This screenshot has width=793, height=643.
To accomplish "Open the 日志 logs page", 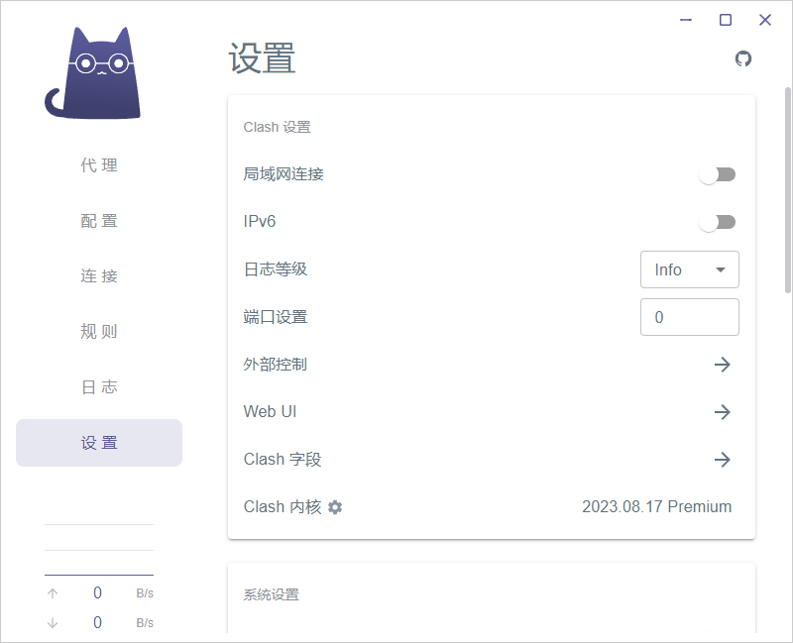I will [99, 387].
